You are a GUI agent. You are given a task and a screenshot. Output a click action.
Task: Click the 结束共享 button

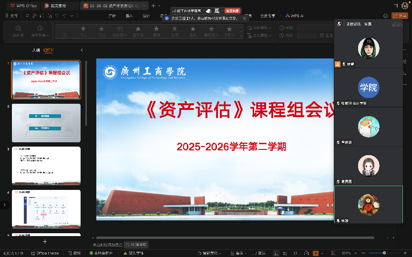coord(232,10)
